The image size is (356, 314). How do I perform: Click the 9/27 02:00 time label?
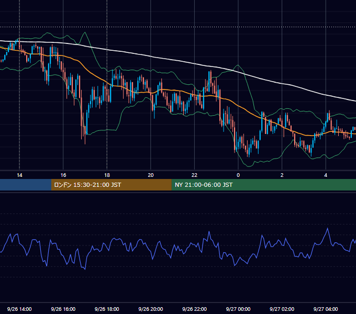[x=282, y=309]
